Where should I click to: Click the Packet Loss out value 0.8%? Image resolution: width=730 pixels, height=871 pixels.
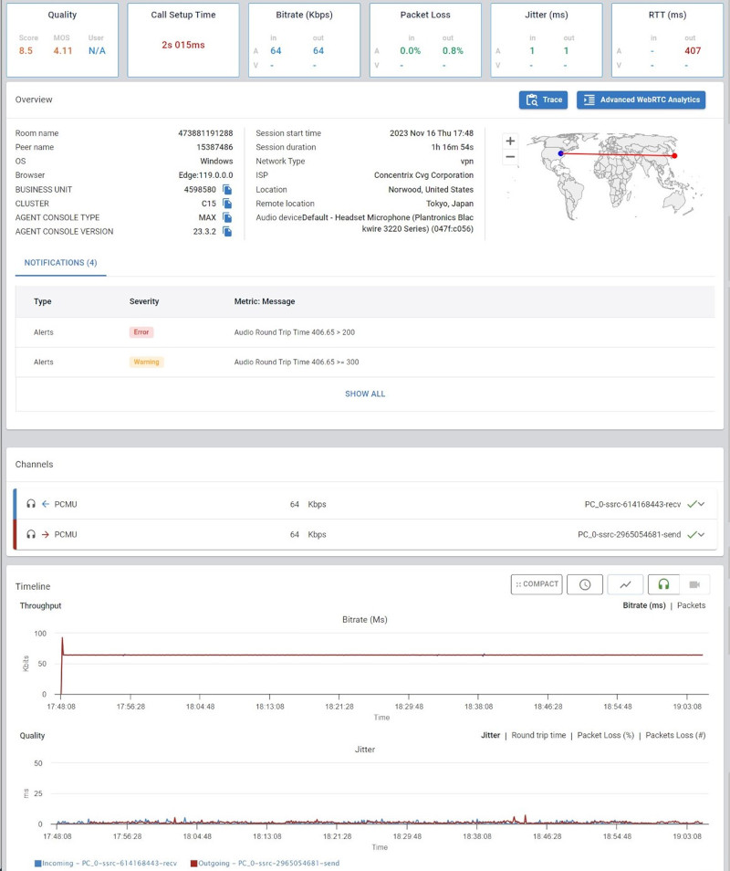(453, 50)
